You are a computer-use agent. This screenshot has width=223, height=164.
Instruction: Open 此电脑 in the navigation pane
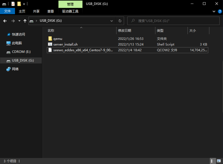17,43
